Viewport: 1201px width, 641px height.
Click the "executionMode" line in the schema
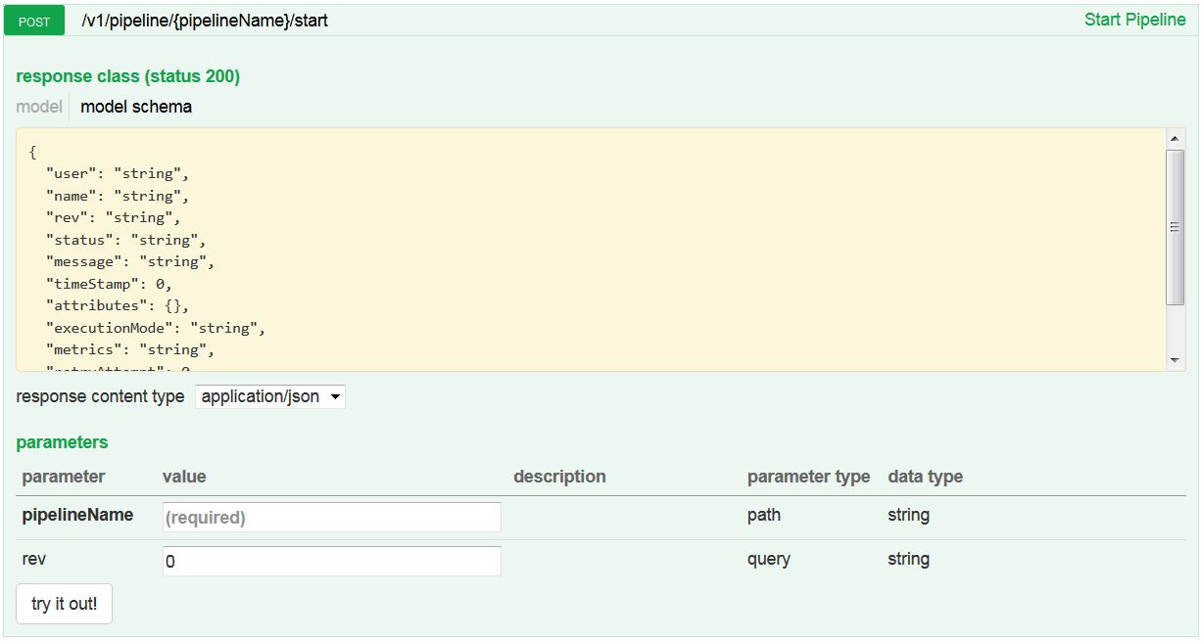click(156, 328)
